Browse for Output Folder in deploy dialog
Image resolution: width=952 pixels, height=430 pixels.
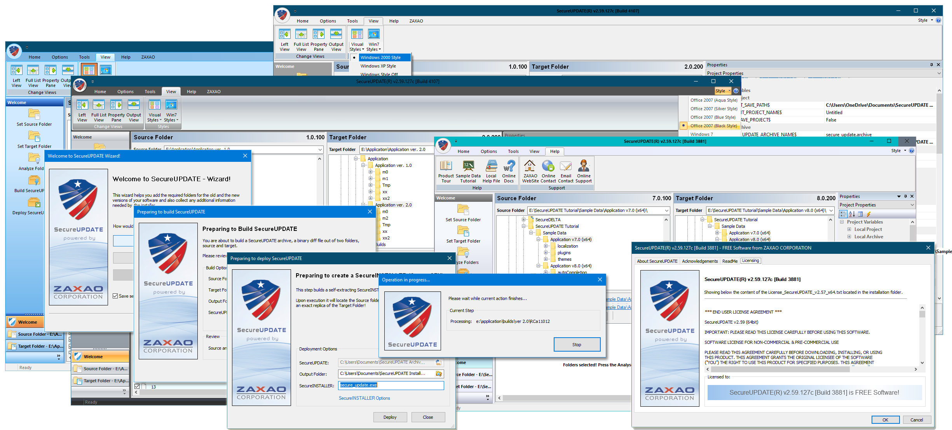point(439,374)
